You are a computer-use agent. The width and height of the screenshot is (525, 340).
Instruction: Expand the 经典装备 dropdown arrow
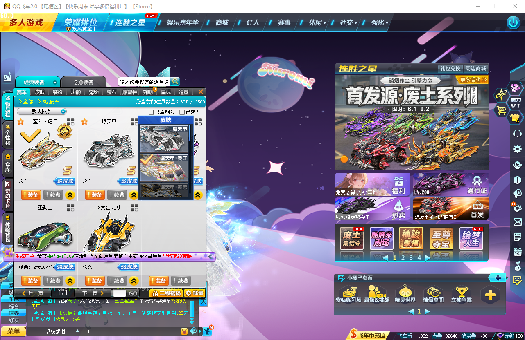(54, 82)
